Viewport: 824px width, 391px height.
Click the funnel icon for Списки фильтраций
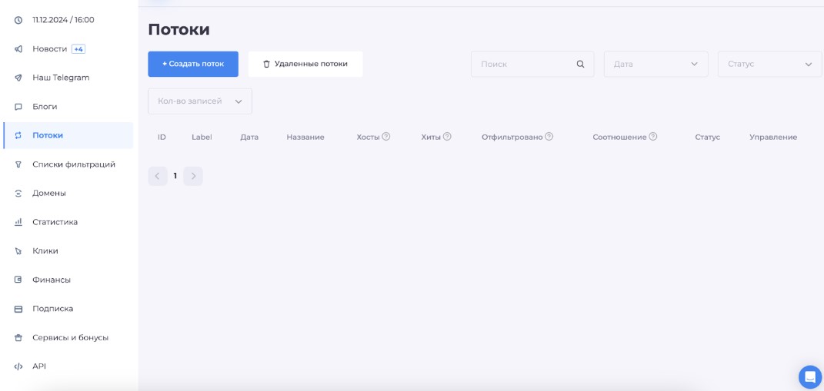(x=18, y=164)
